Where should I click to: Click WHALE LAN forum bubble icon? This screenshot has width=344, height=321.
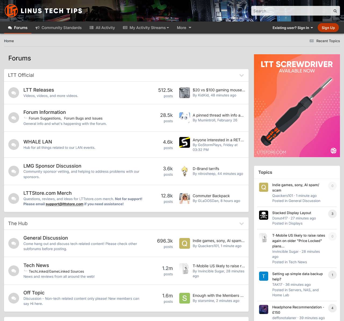tap(14, 145)
